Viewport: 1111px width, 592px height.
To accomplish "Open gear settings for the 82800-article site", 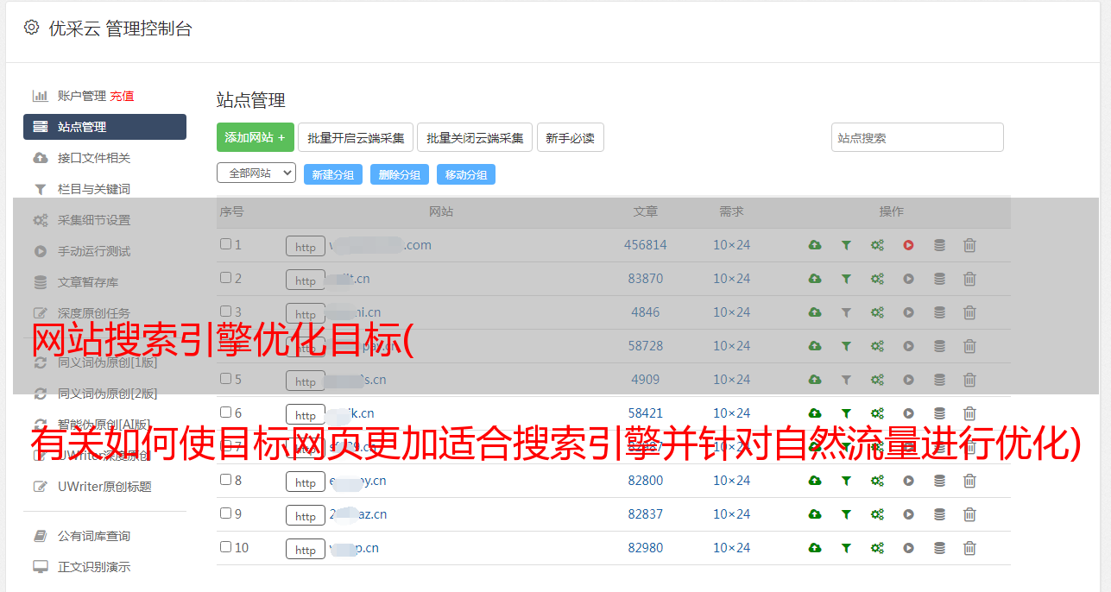I will pyautogui.click(x=877, y=481).
